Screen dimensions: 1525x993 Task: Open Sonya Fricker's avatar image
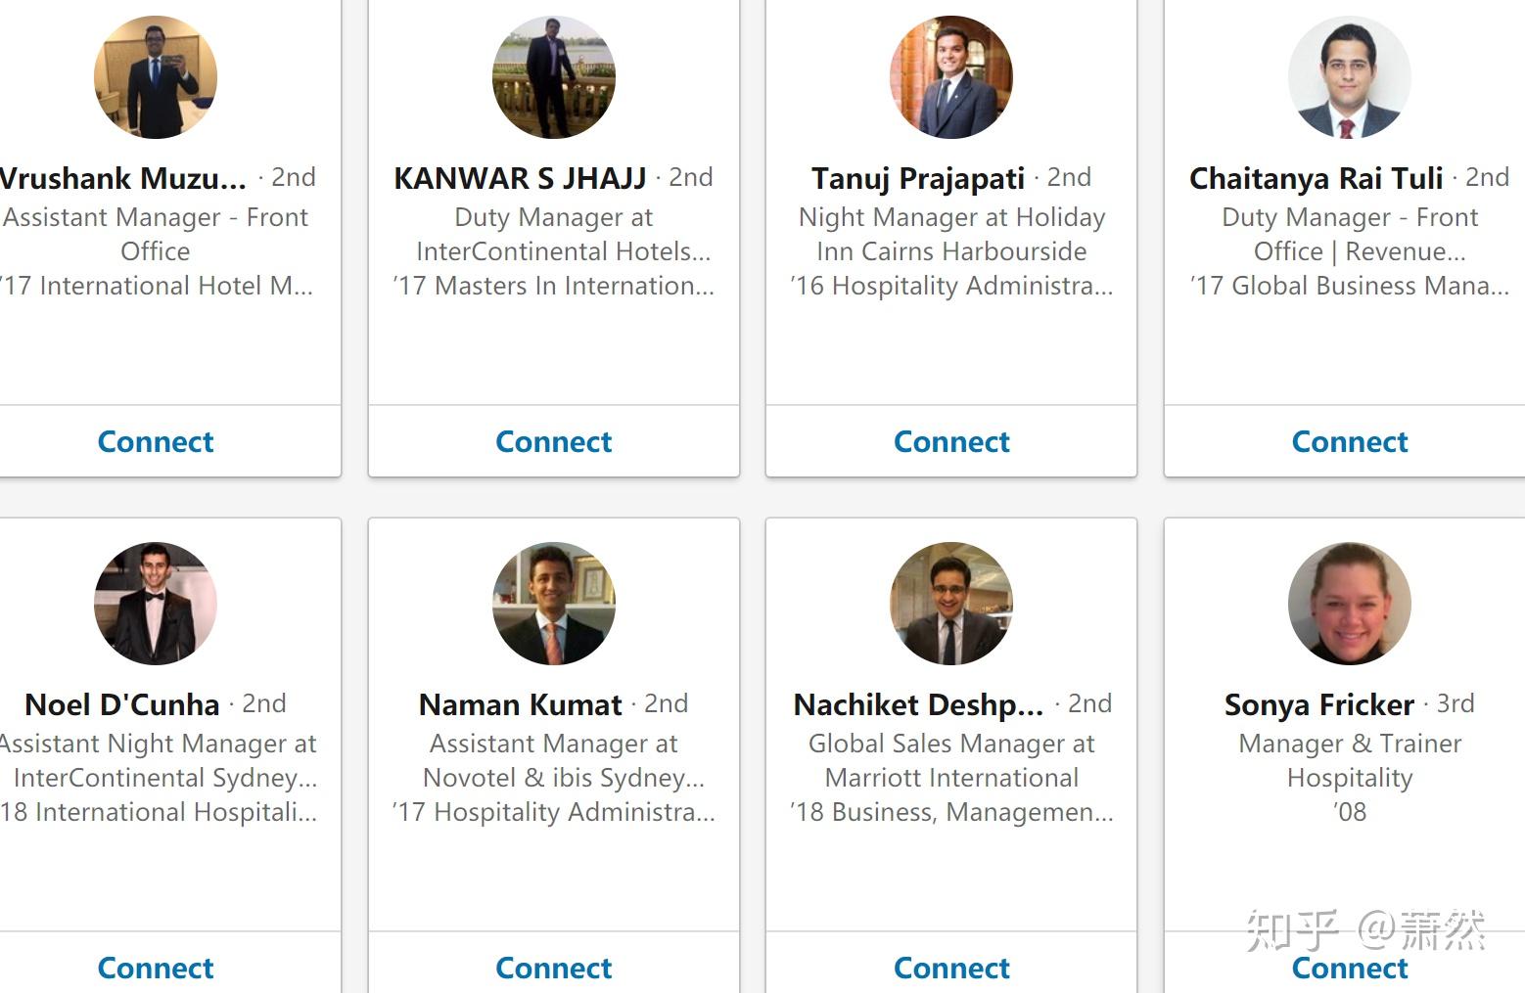(1349, 604)
